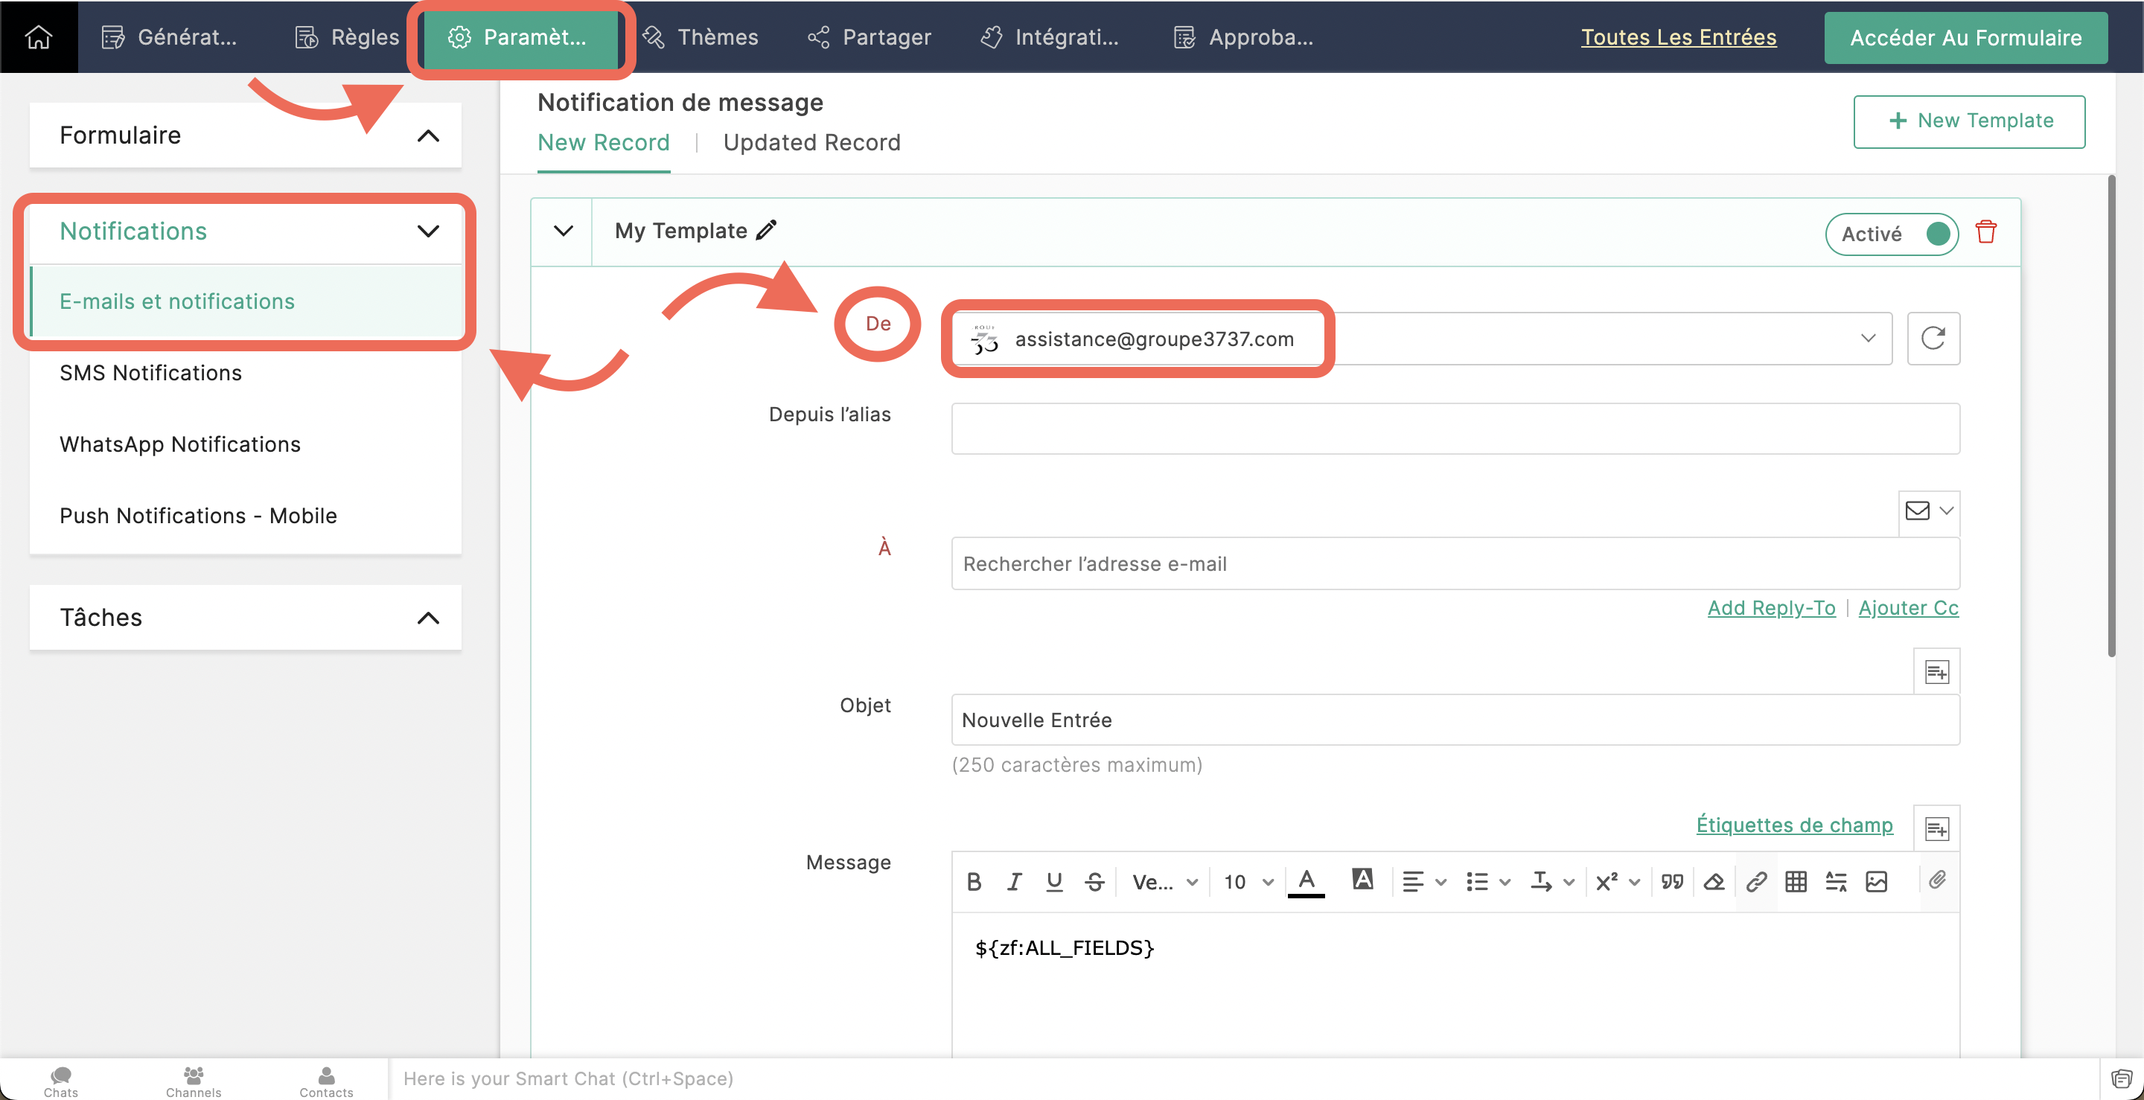Insert a table in message editor
This screenshot has height=1100, width=2144.
pyautogui.click(x=1796, y=881)
